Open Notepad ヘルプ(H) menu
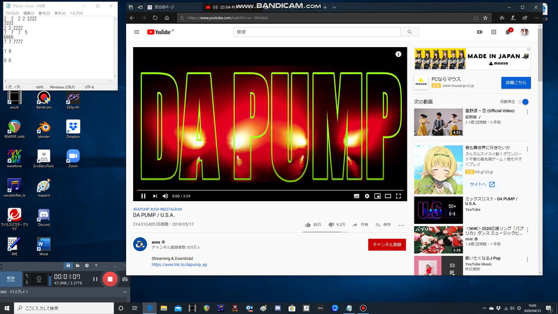This screenshot has width=558, height=314. [76, 13]
